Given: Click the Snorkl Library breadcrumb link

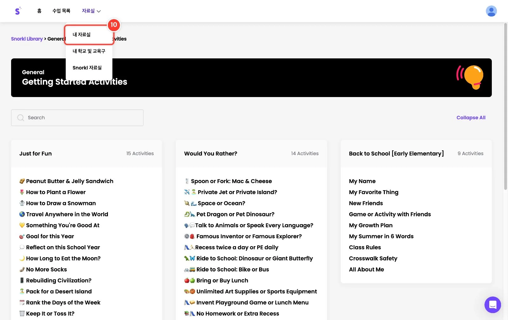Looking at the screenshot, I should pyautogui.click(x=27, y=39).
